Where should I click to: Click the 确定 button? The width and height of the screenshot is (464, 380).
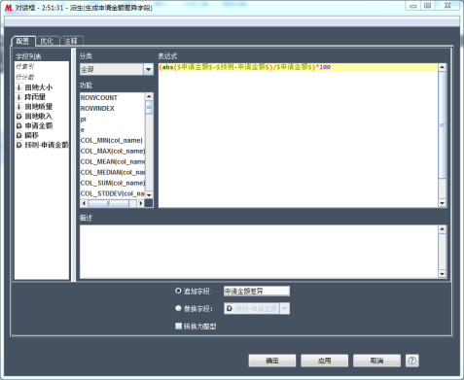pos(272,361)
